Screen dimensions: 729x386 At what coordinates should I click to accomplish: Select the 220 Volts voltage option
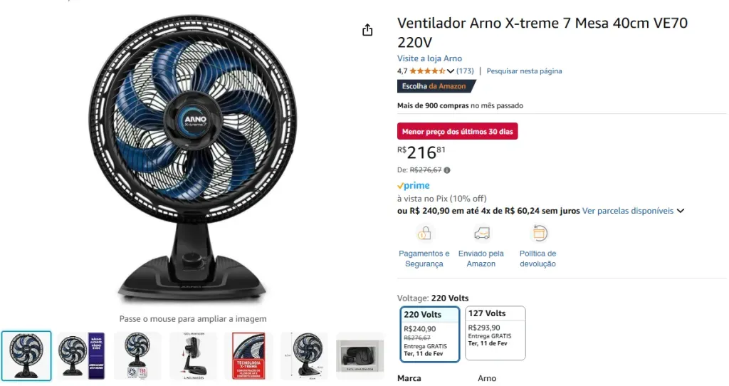pos(429,334)
